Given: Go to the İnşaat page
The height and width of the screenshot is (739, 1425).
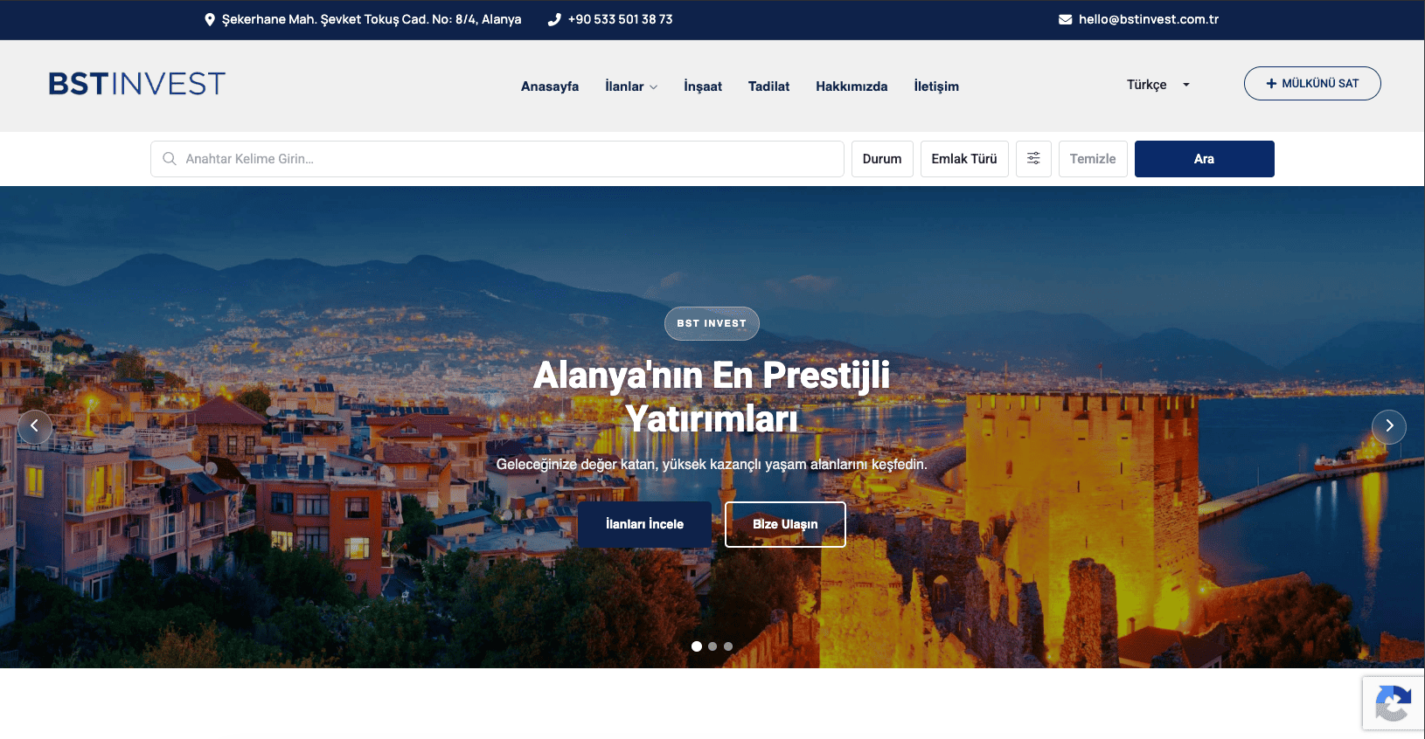Looking at the screenshot, I should (703, 86).
